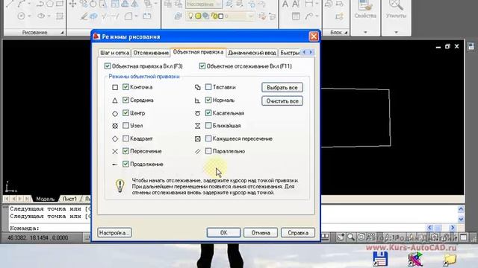Expand the arrow below Утилиты

tap(396, 32)
